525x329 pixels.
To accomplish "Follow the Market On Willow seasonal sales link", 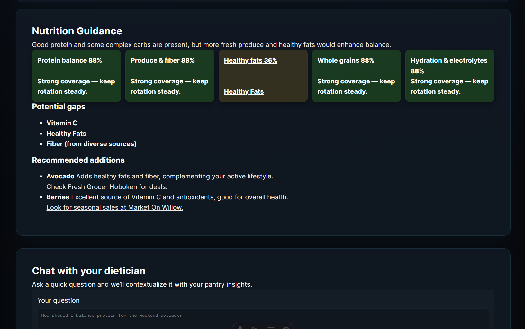I will [115, 207].
